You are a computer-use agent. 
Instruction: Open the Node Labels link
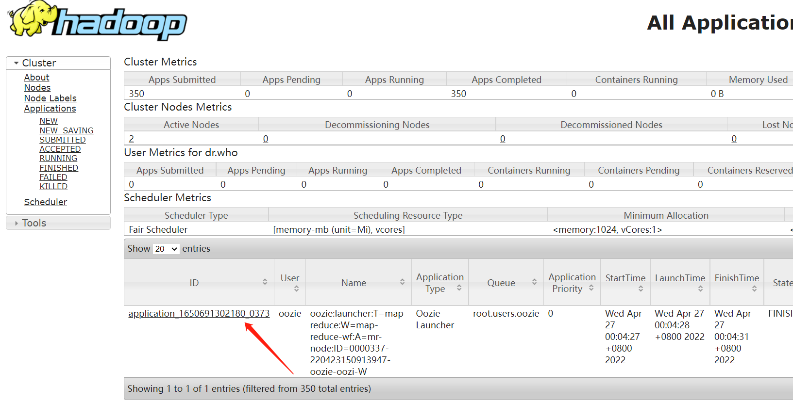tap(51, 98)
